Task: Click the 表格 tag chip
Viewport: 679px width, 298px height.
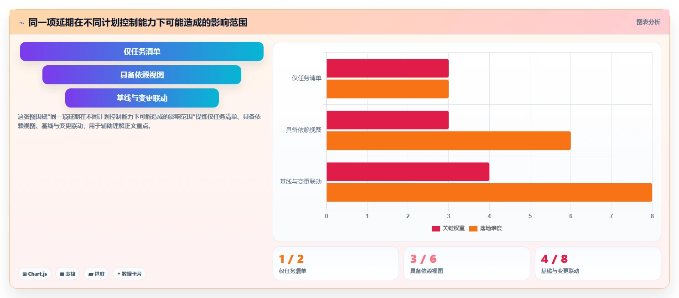Action: [67, 274]
